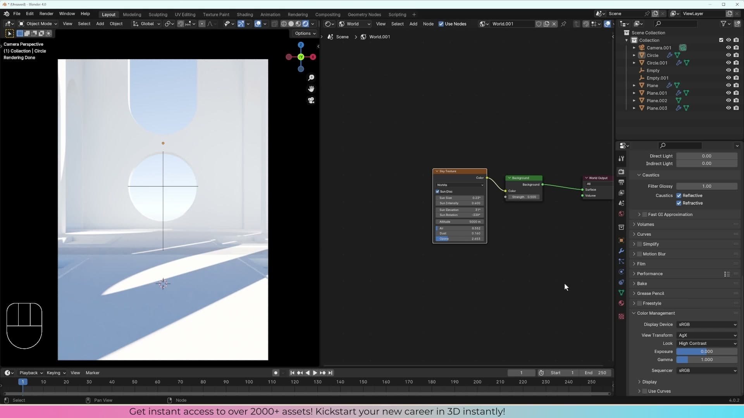Open the Modifiers properties tab
This screenshot has height=418, width=744.
pos(621,251)
